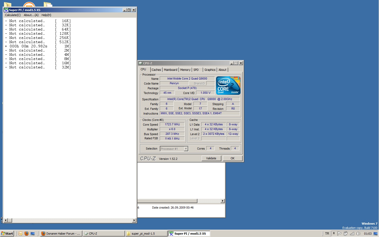Switch to CPU-Z taskbar button
This screenshot has height=237, width=379.
[x=104, y=234]
